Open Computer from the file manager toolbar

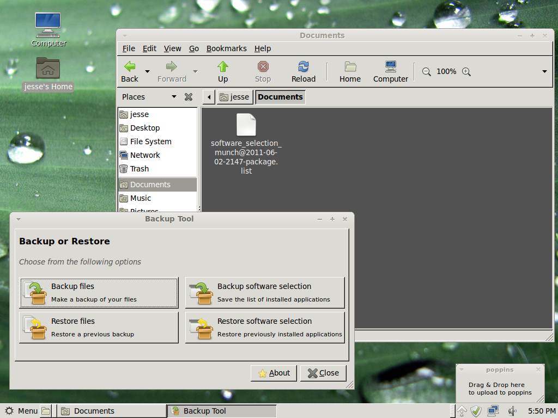[x=390, y=72]
